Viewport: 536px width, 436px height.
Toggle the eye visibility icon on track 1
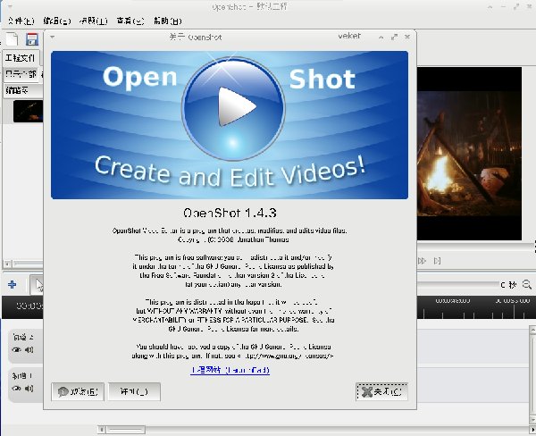point(16,388)
